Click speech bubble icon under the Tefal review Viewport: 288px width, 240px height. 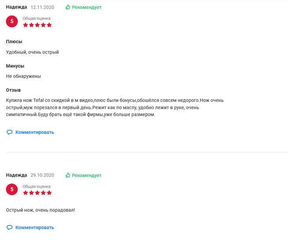point(9,132)
